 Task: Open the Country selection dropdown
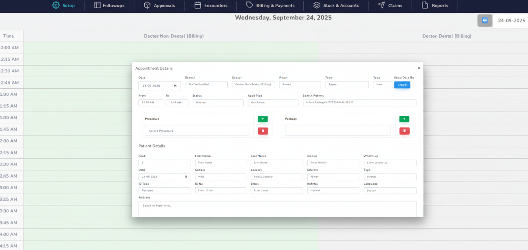coord(276,177)
